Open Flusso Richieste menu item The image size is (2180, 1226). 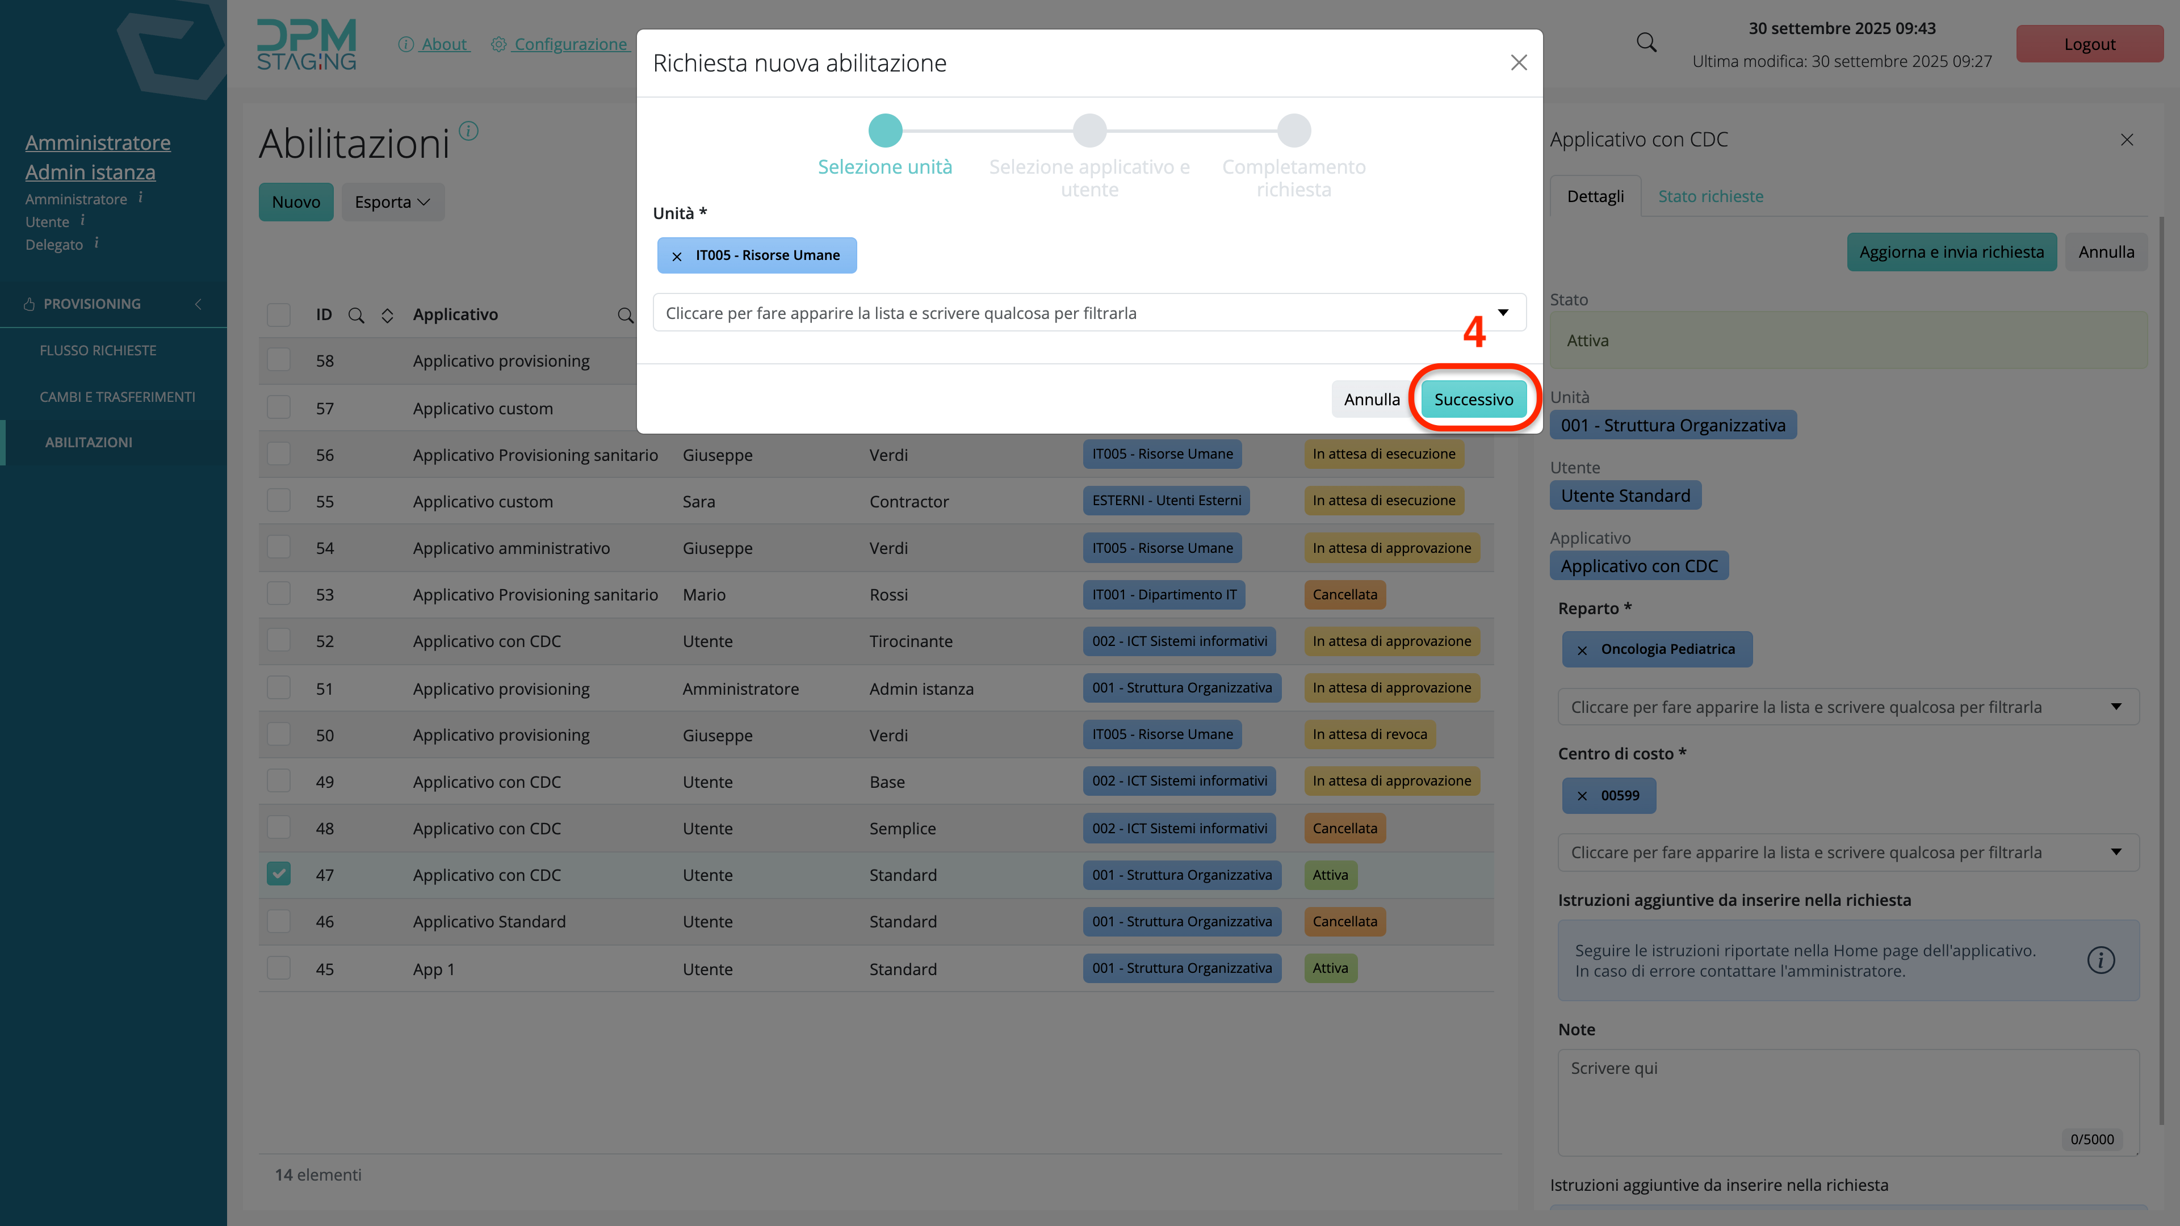tap(98, 350)
